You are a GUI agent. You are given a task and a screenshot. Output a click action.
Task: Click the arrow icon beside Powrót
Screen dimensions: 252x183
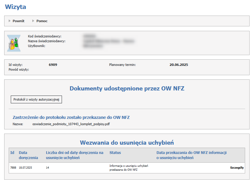tap(10, 21)
